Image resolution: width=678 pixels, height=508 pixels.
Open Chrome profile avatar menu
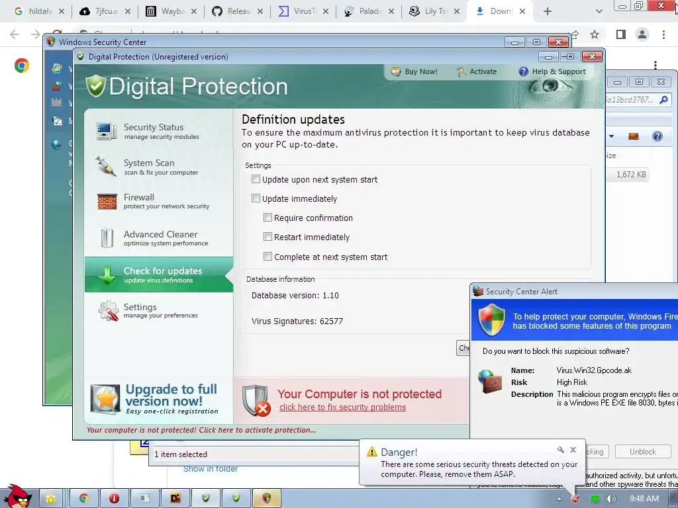coord(642,34)
